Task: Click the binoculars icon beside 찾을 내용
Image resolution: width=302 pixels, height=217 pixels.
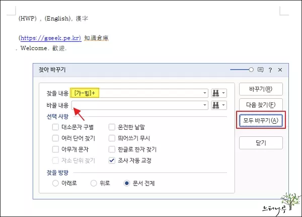Action: point(216,93)
